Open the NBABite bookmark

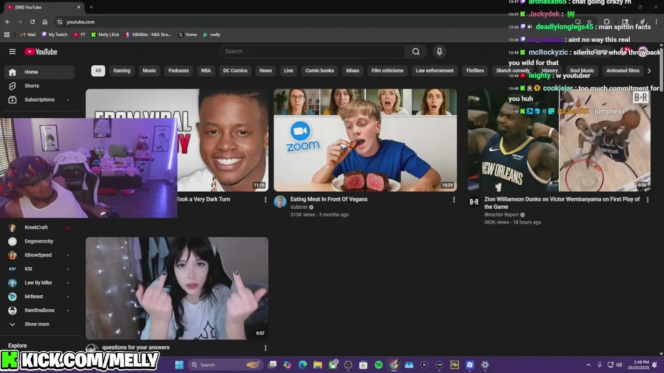(x=148, y=35)
